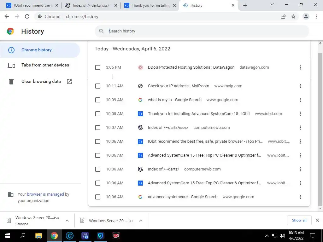Viewport: 323px width, 242px height.
Task: Click the network tray icon
Action: tap(275, 236)
